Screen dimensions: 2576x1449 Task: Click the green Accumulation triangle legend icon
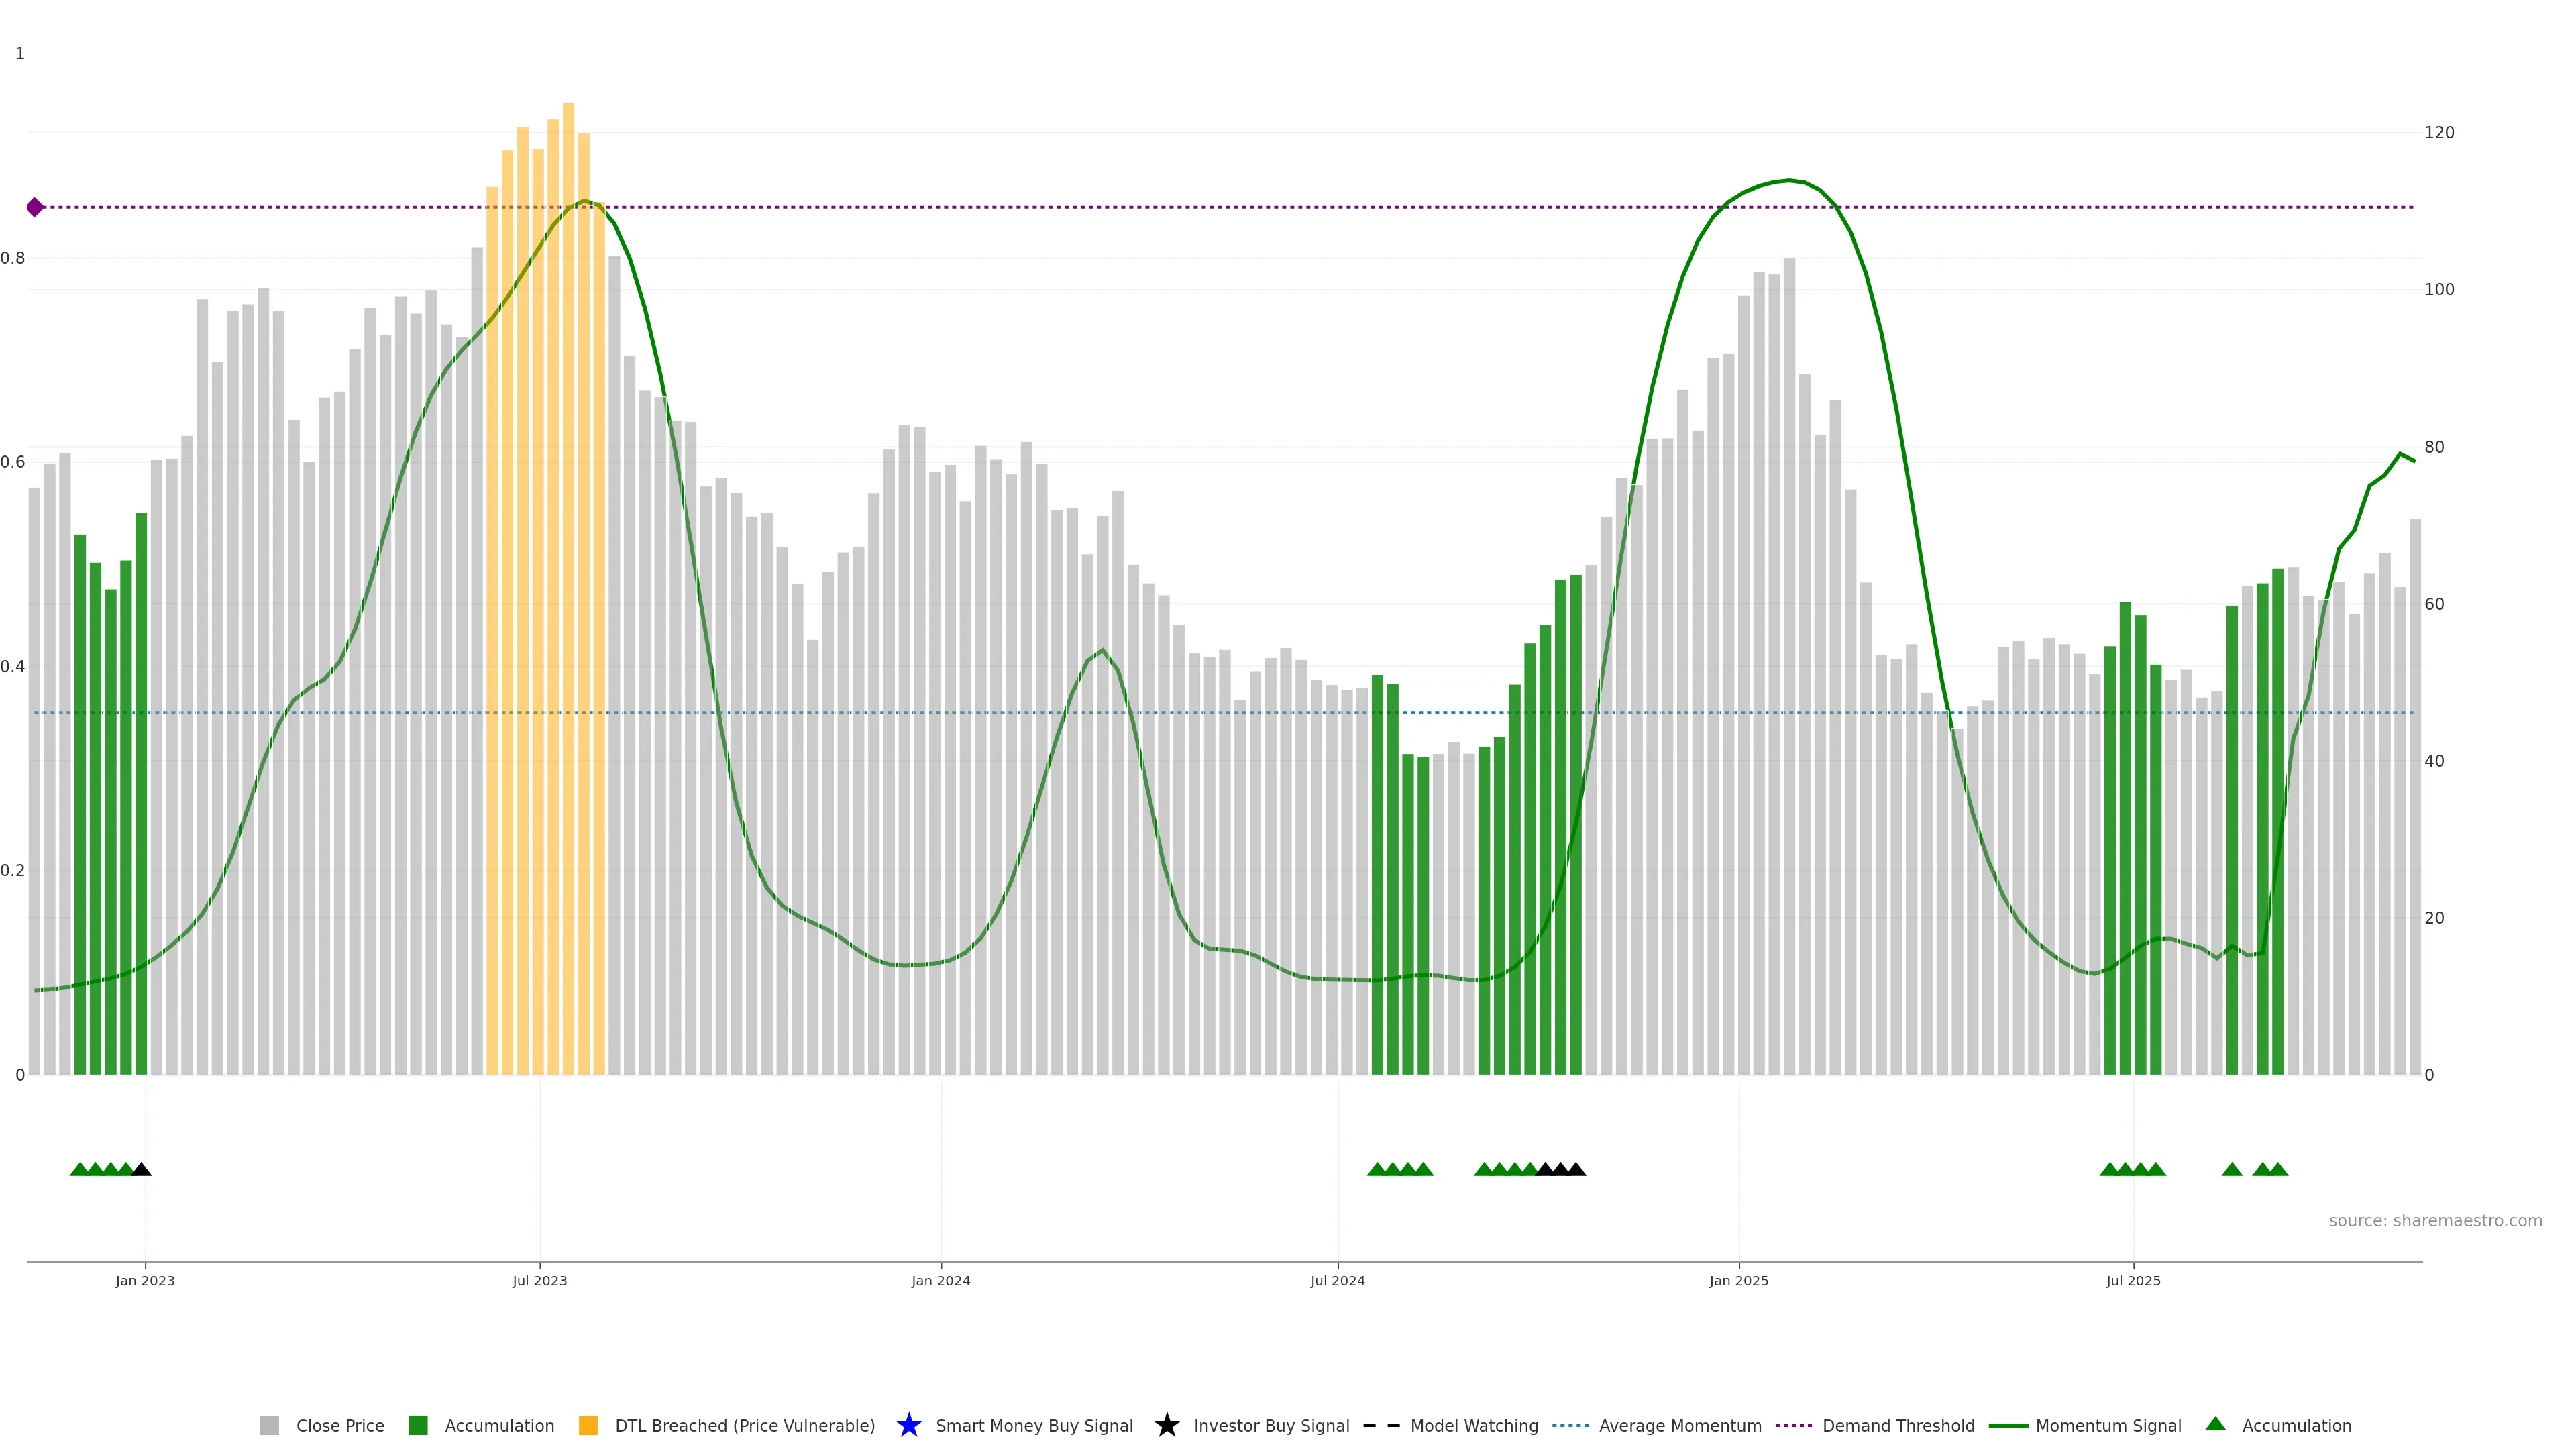click(x=2215, y=1424)
